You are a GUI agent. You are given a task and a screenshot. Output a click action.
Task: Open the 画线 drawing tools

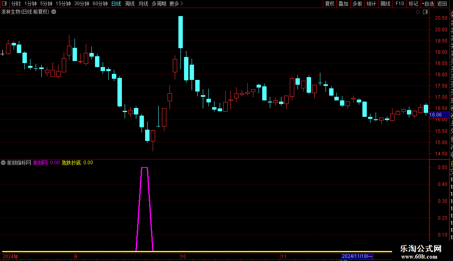click(385, 4)
